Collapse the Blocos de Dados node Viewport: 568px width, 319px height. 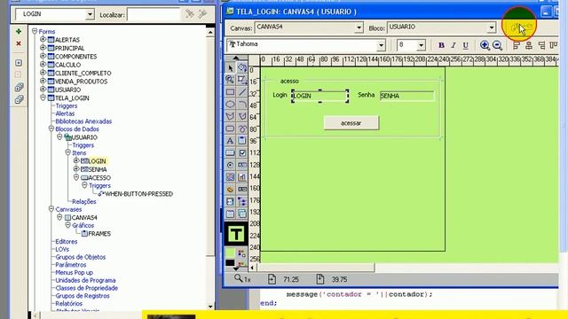coord(51,128)
